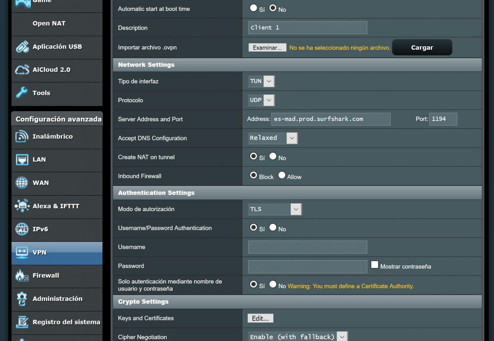Disable Username/Password Authentication with No

coord(273,227)
